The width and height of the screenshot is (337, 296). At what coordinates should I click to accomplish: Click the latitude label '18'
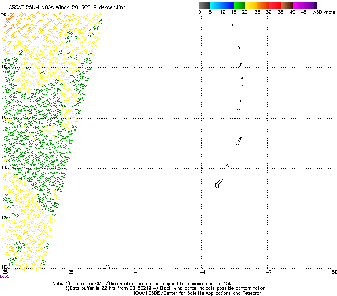(4, 66)
